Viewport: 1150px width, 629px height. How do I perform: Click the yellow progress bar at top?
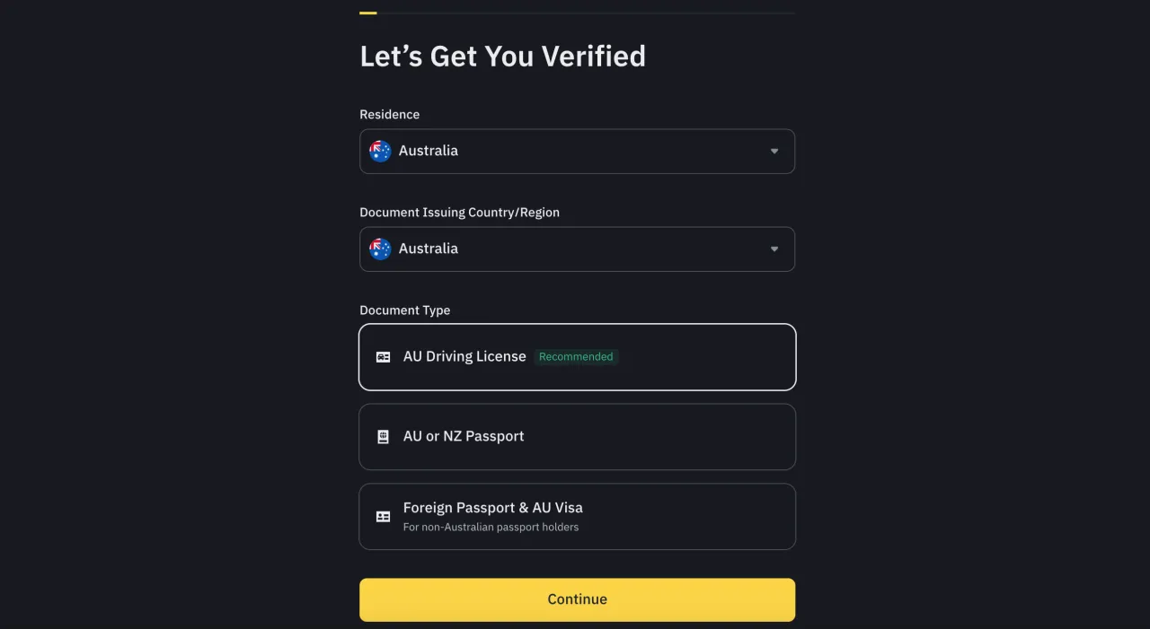367,13
